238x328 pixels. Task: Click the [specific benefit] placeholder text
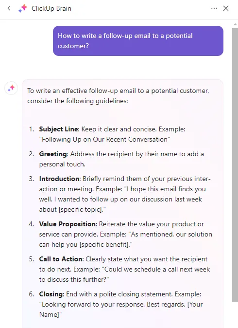point(104,244)
